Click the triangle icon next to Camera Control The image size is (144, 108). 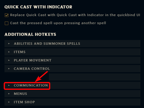click(x=9, y=69)
